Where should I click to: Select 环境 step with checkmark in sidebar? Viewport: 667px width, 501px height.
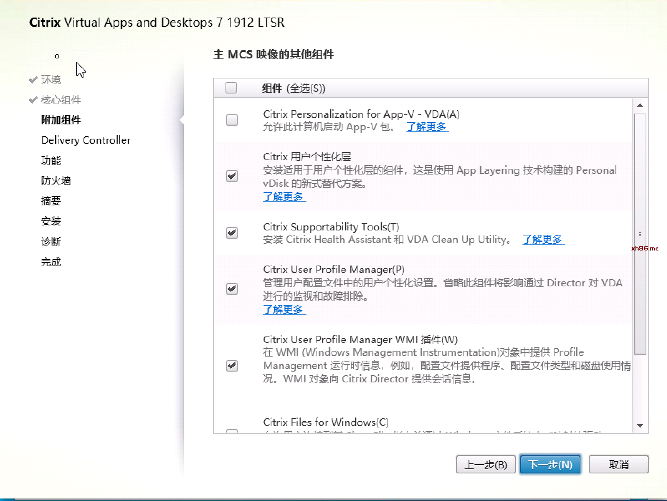click(x=51, y=80)
